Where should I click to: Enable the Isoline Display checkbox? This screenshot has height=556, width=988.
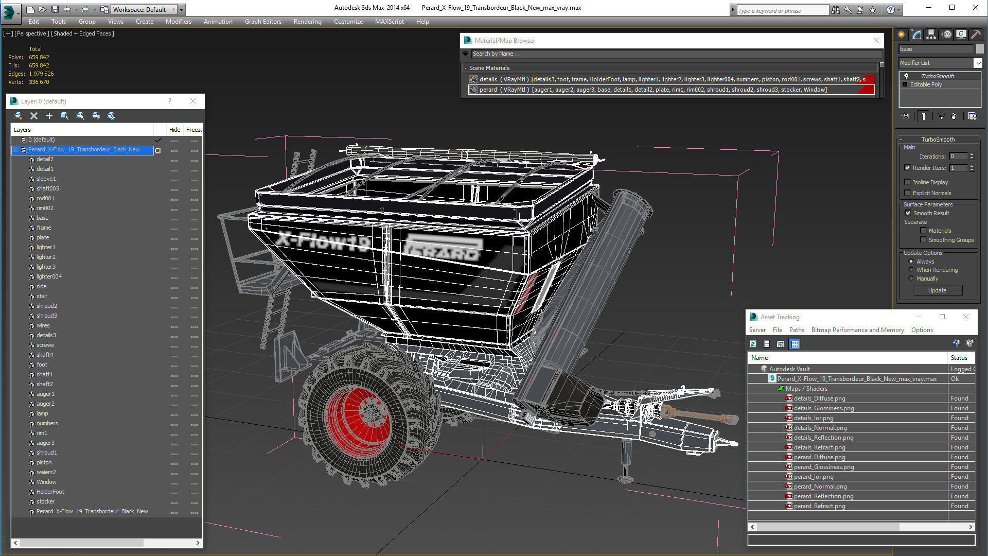(x=908, y=182)
